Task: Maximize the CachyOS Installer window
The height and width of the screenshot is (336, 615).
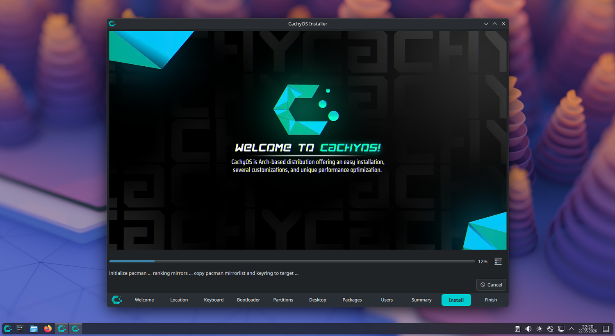Action: tap(495, 24)
